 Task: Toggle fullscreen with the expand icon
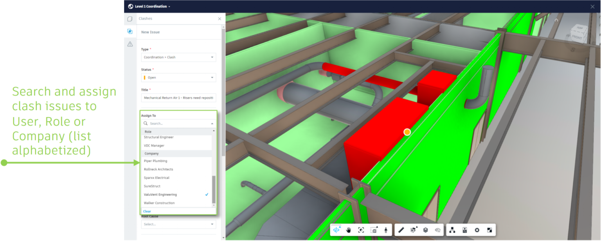coord(489,230)
